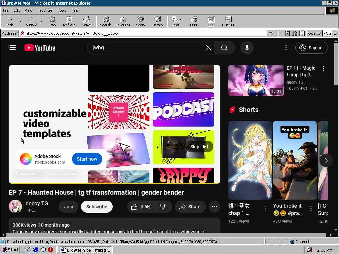
Task: Refresh the page from the toolbar
Action: coord(69,21)
